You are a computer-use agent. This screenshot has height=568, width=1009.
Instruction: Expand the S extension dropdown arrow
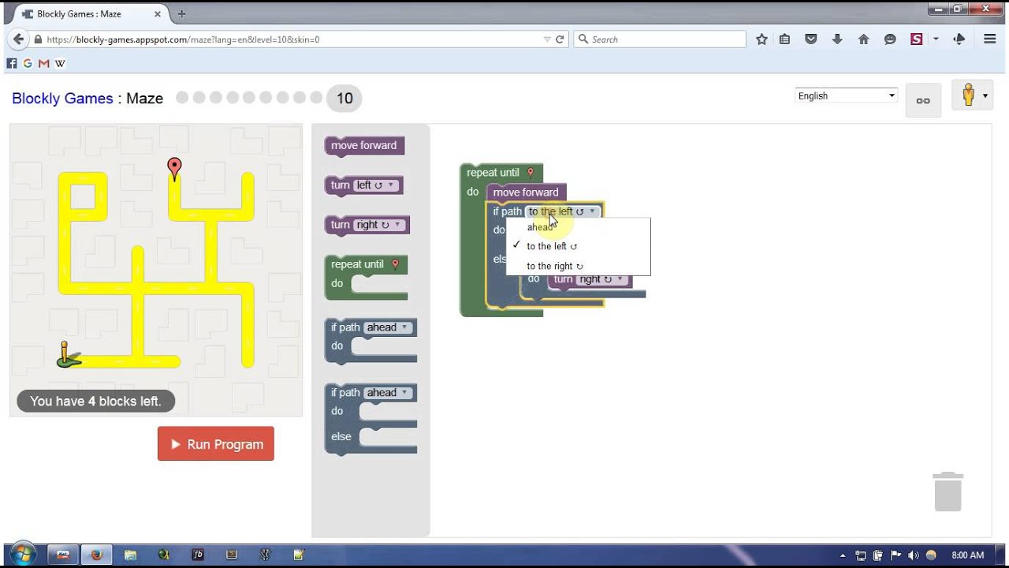tap(936, 39)
